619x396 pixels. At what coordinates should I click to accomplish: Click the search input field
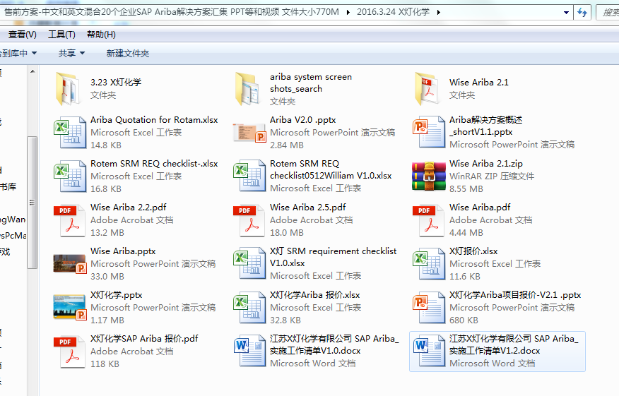pyautogui.click(x=608, y=12)
